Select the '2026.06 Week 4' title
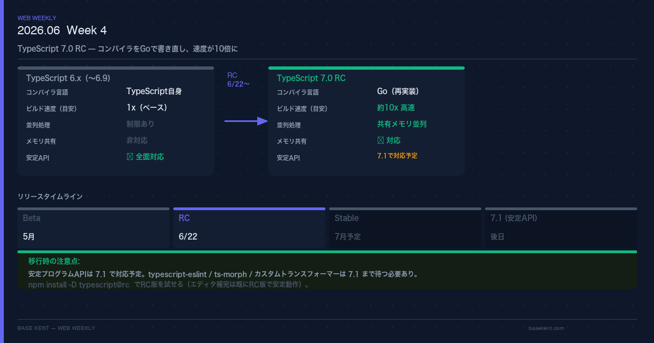This screenshot has width=654, height=343. [62, 30]
